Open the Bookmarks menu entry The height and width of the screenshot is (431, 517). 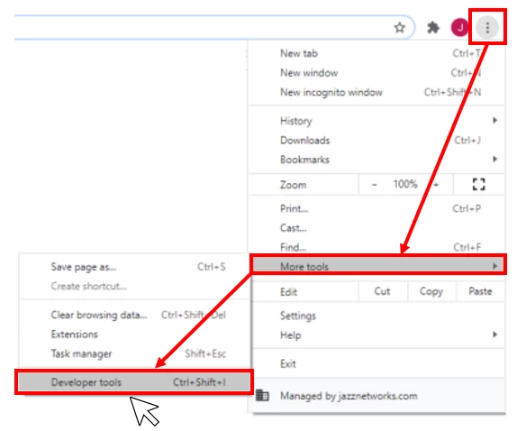(376, 160)
